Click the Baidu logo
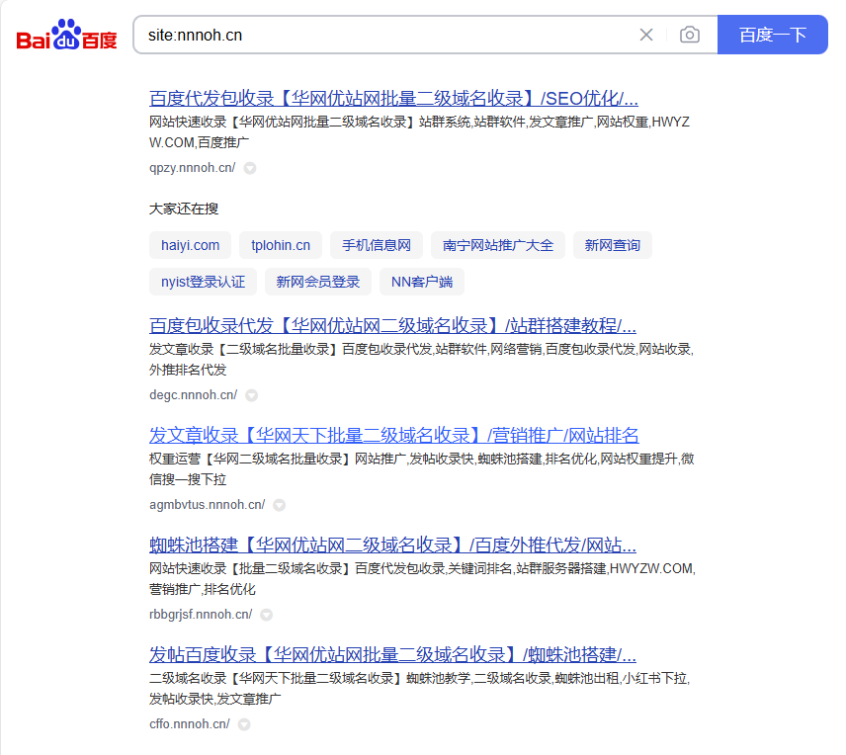 pos(67,35)
